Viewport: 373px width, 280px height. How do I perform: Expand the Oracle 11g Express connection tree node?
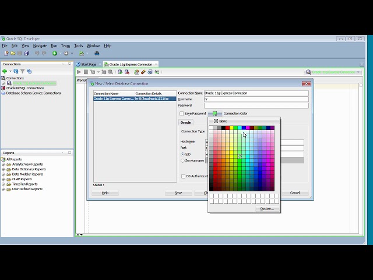tap(3, 83)
